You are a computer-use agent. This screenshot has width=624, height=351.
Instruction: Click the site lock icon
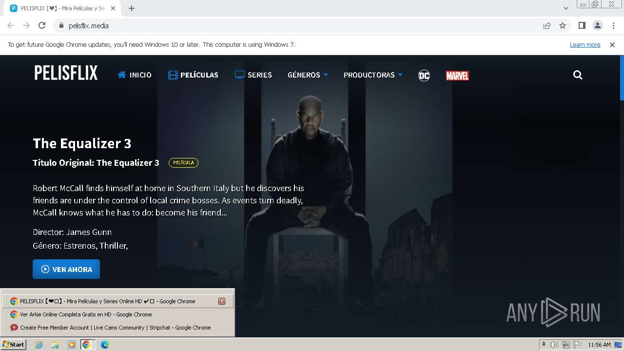coord(61,26)
